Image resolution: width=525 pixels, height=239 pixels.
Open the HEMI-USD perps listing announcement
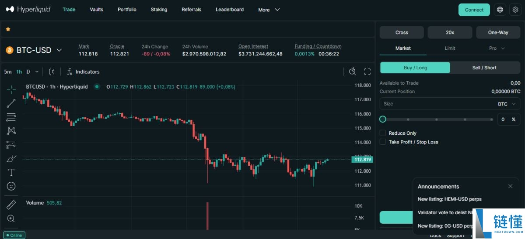pyautogui.click(x=449, y=199)
